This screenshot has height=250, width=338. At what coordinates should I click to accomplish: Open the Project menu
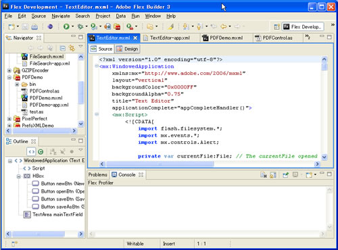pyautogui.click(x=103, y=16)
